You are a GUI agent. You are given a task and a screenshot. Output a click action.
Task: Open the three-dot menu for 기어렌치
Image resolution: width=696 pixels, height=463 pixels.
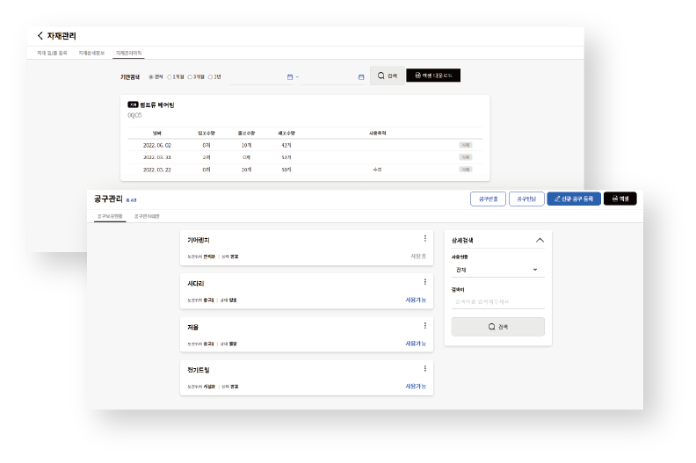click(x=425, y=238)
